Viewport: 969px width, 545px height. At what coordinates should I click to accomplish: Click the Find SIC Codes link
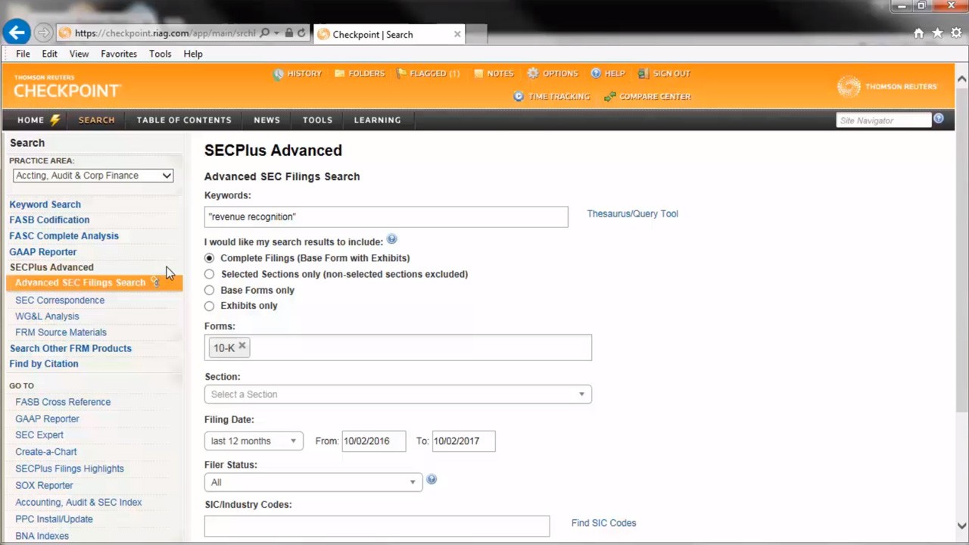coord(603,523)
